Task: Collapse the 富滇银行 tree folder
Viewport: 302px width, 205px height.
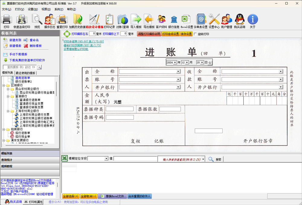Action: click(8, 96)
